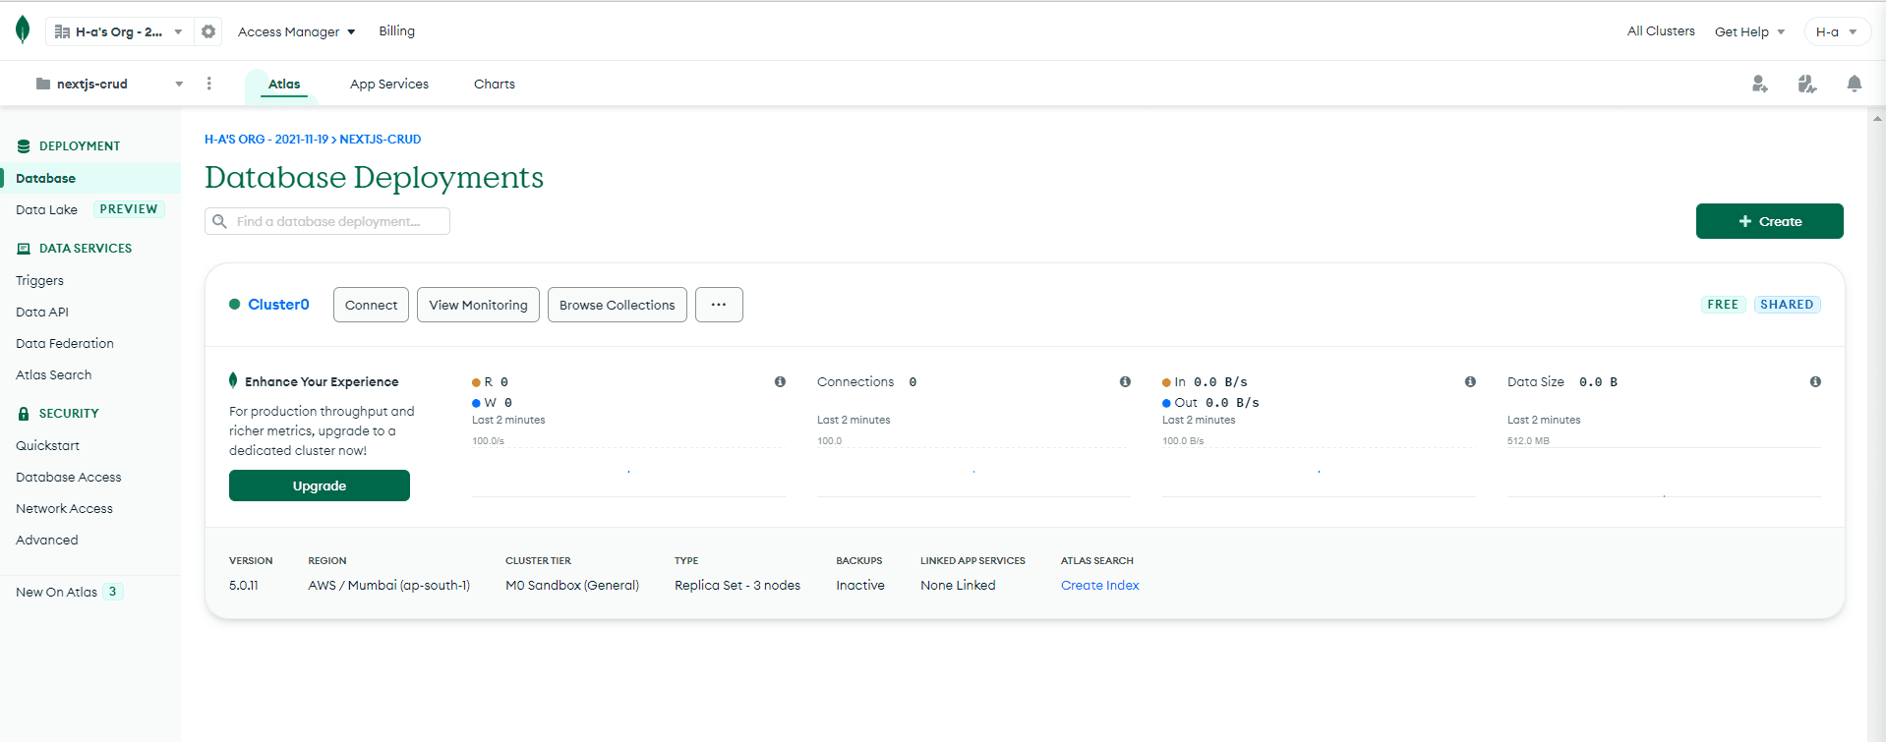Switch to the App Services tab
This screenshot has width=1886, height=742.
[389, 84]
